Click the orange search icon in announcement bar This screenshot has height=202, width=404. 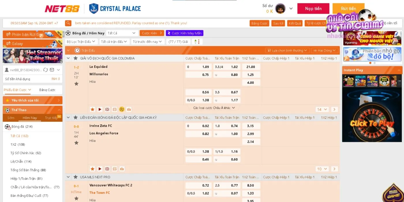point(68,23)
